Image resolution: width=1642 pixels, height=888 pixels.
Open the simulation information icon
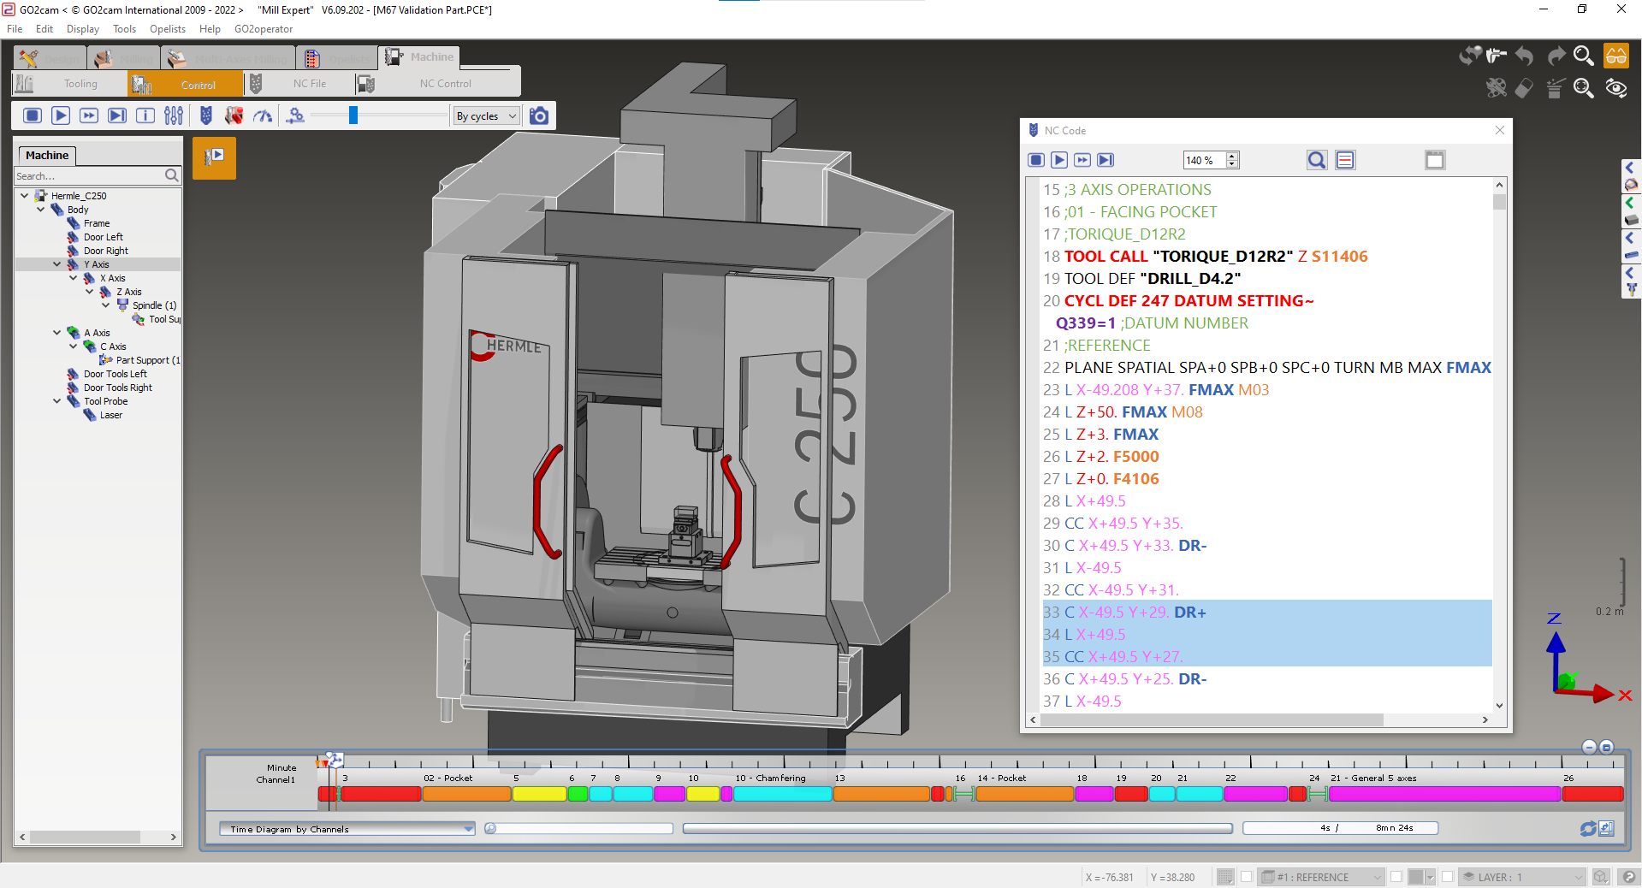tap(145, 115)
